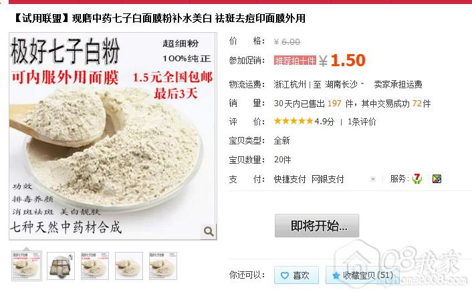The height and width of the screenshot is (292, 472).
Task: Click the 197 sold count link
Action: 334,104
